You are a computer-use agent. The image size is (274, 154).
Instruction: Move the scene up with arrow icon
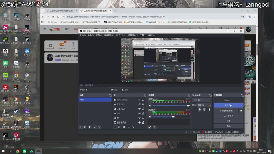(x=95, y=127)
